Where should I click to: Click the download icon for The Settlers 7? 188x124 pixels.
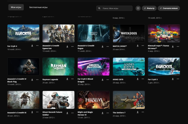coord(138,112)
